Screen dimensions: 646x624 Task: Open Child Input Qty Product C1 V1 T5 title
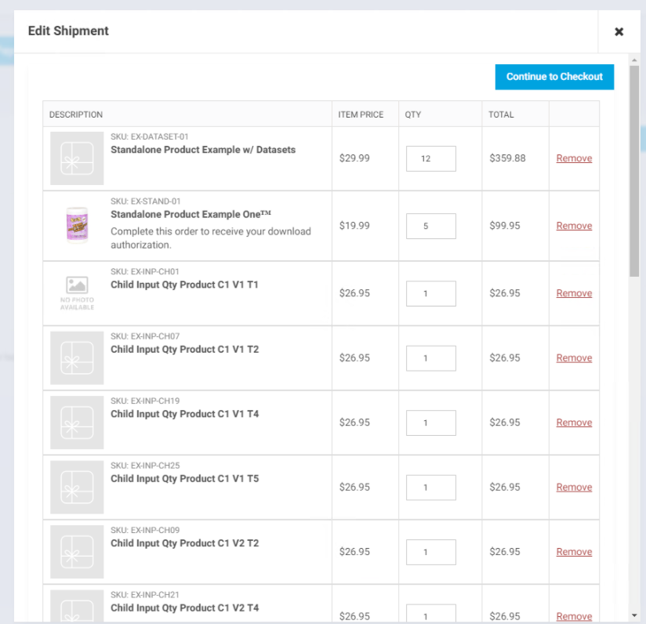pos(184,479)
